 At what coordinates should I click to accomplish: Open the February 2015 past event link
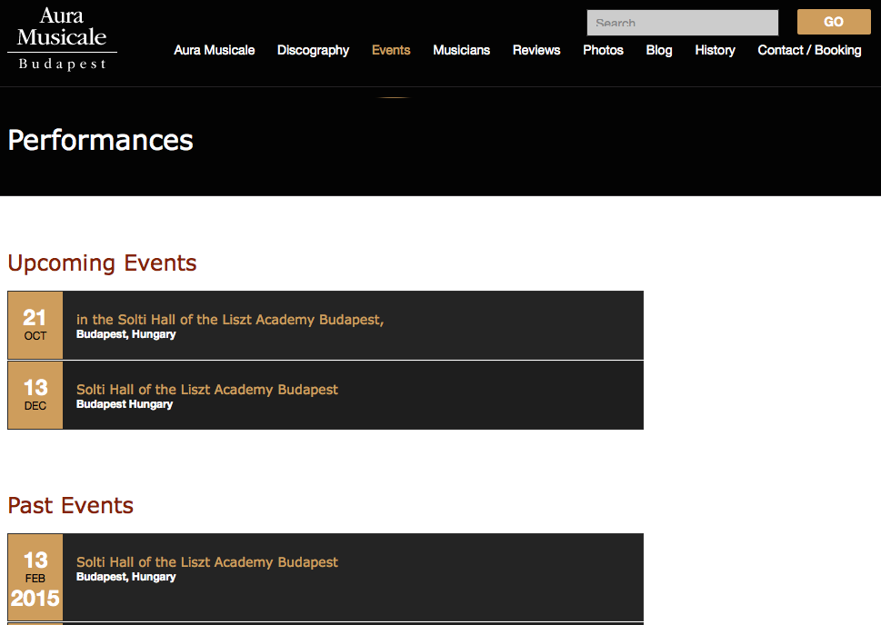(x=207, y=562)
